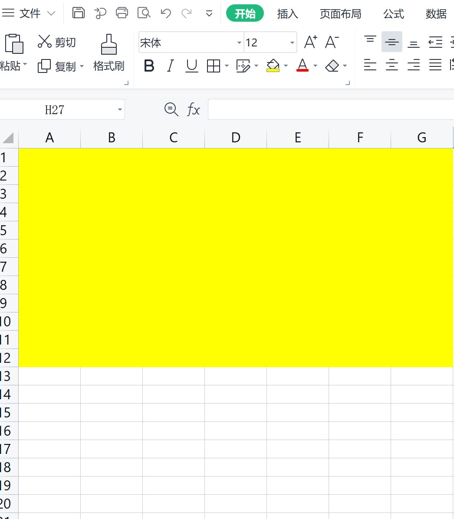Expand the 复制 dropdown arrow
Viewport: 454px width, 519px height.
point(82,66)
